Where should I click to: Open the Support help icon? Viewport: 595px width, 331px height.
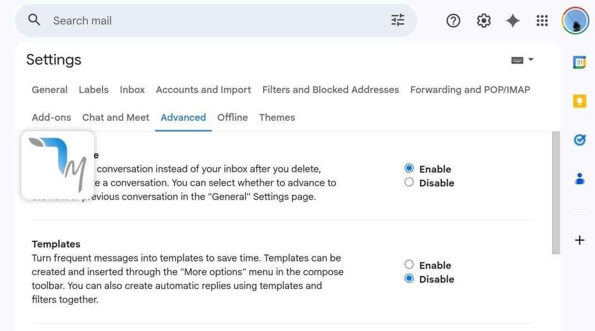(453, 21)
